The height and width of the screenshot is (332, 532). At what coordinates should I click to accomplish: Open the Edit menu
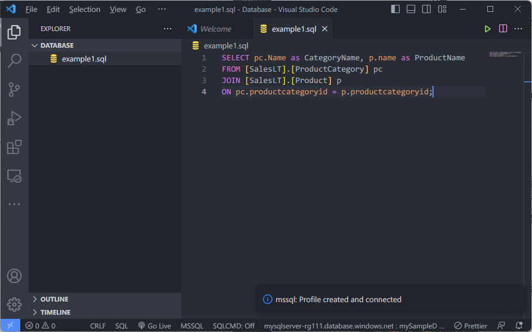[x=53, y=9]
